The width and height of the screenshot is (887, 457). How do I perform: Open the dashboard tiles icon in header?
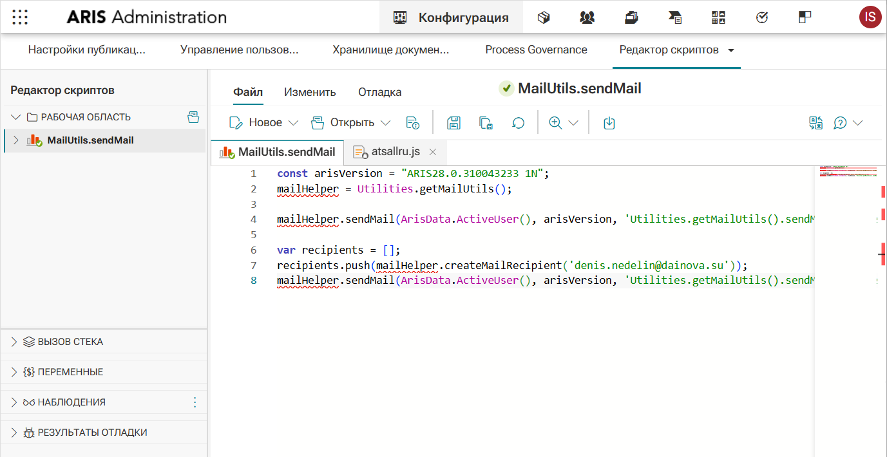718,17
